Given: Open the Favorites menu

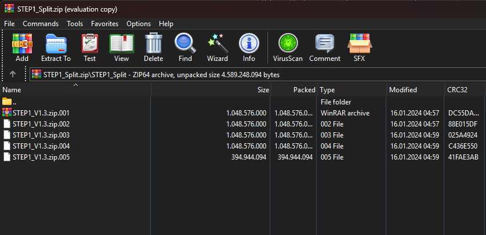Looking at the screenshot, I should (104, 24).
